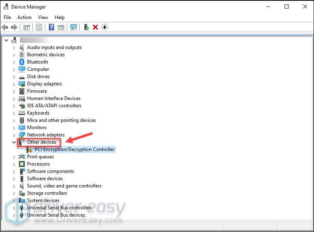Click the blue Help toolbar icon
The image size is (314, 232).
tap(51, 27)
